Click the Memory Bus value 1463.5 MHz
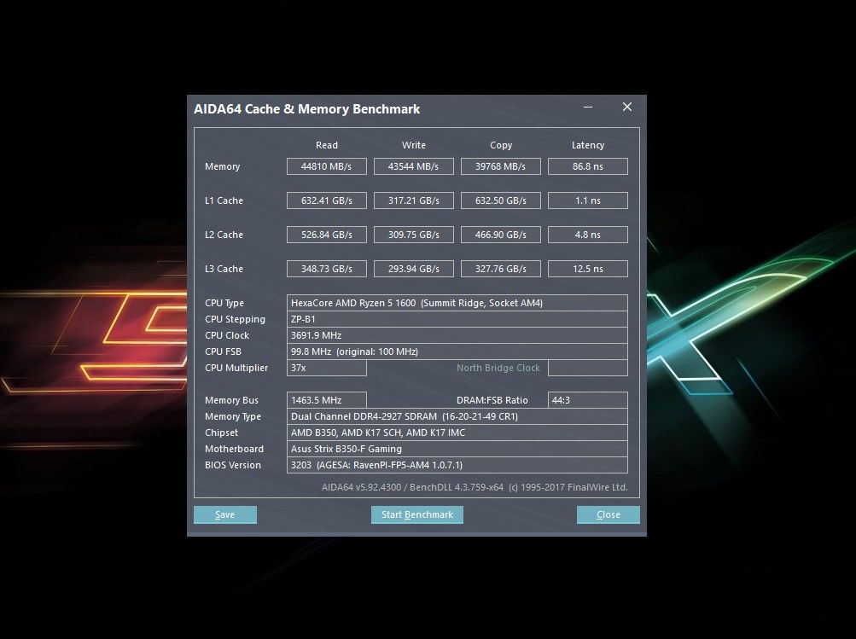This screenshot has height=639, width=856. click(x=327, y=400)
